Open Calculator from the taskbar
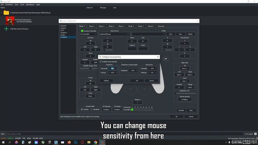Screen dimensions: 258x145 pos(23,142)
